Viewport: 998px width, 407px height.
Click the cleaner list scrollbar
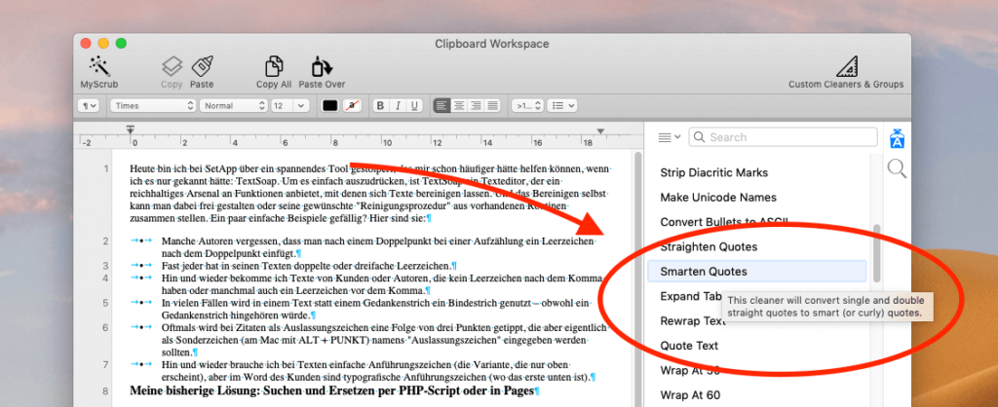[878, 252]
